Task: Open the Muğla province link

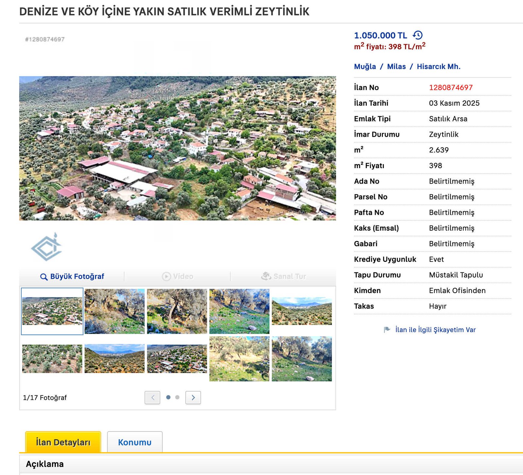Action: pos(365,66)
